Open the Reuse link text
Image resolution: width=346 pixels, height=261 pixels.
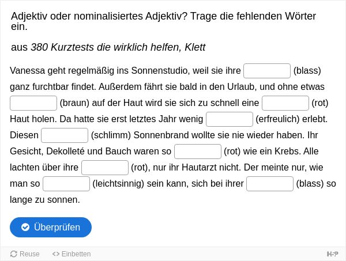(x=29, y=254)
